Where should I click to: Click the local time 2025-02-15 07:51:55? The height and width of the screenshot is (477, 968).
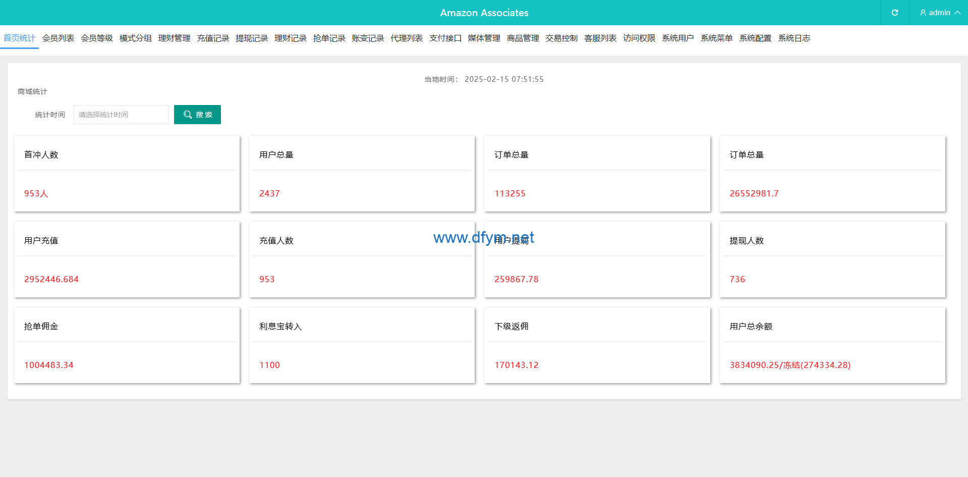coord(504,79)
